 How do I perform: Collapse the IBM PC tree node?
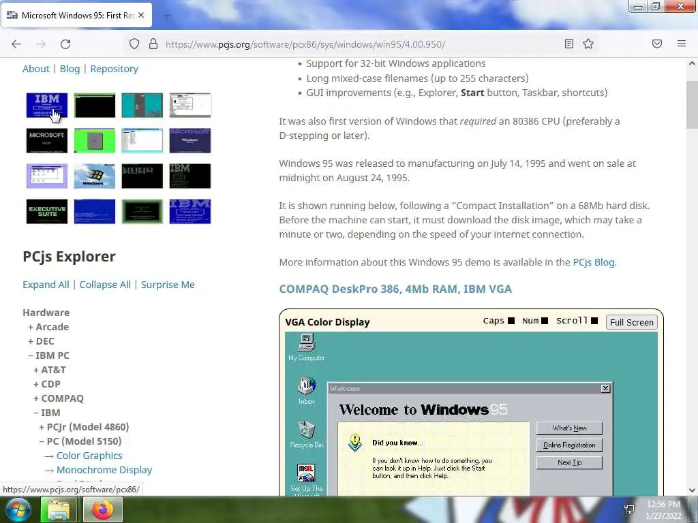coord(48,355)
